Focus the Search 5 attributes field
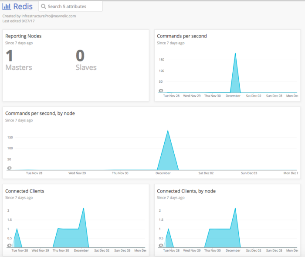 [71, 7]
